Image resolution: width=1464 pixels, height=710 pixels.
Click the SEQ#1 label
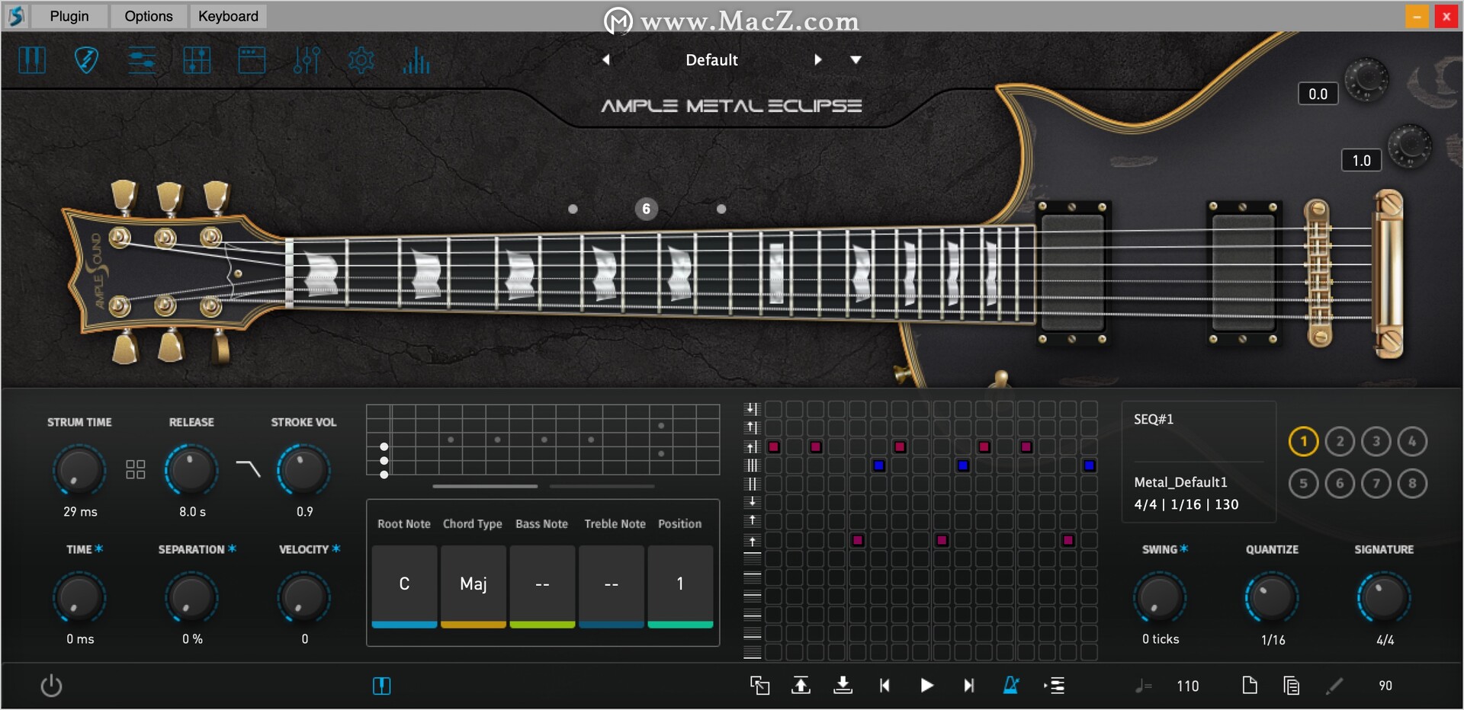click(x=1154, y=419)
